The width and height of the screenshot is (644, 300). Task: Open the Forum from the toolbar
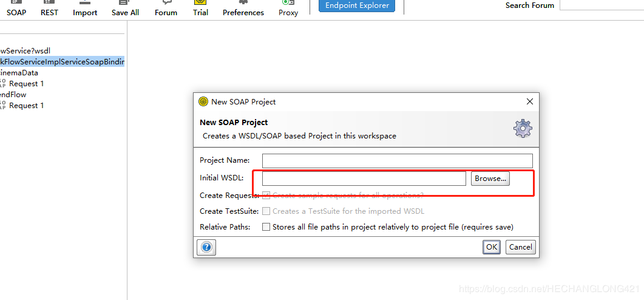(166, 9)
